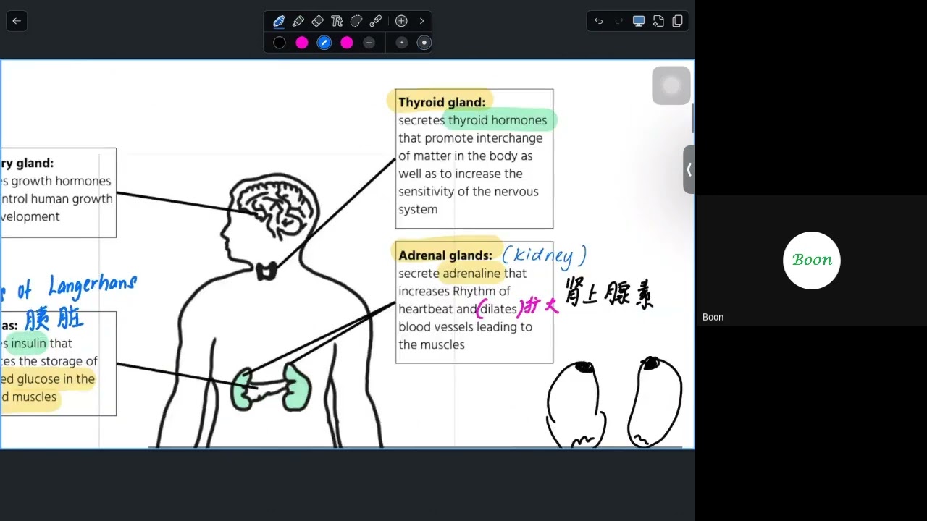Click the highlighted word 'adrenaline'

[471, 274]
